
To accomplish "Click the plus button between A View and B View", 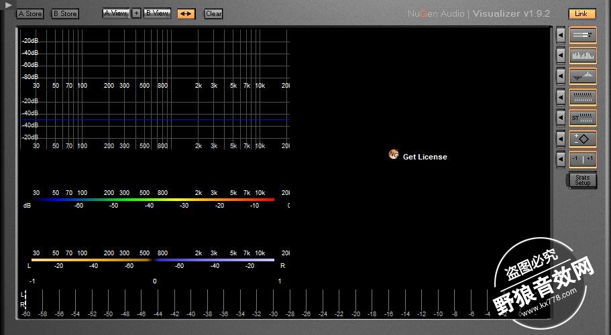I will 136,13.
